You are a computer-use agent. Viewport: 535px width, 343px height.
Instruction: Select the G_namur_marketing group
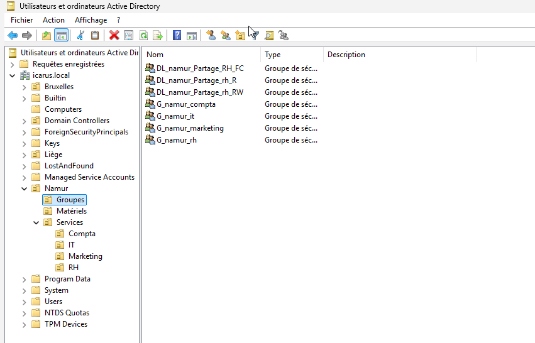(x=190, y=128)
